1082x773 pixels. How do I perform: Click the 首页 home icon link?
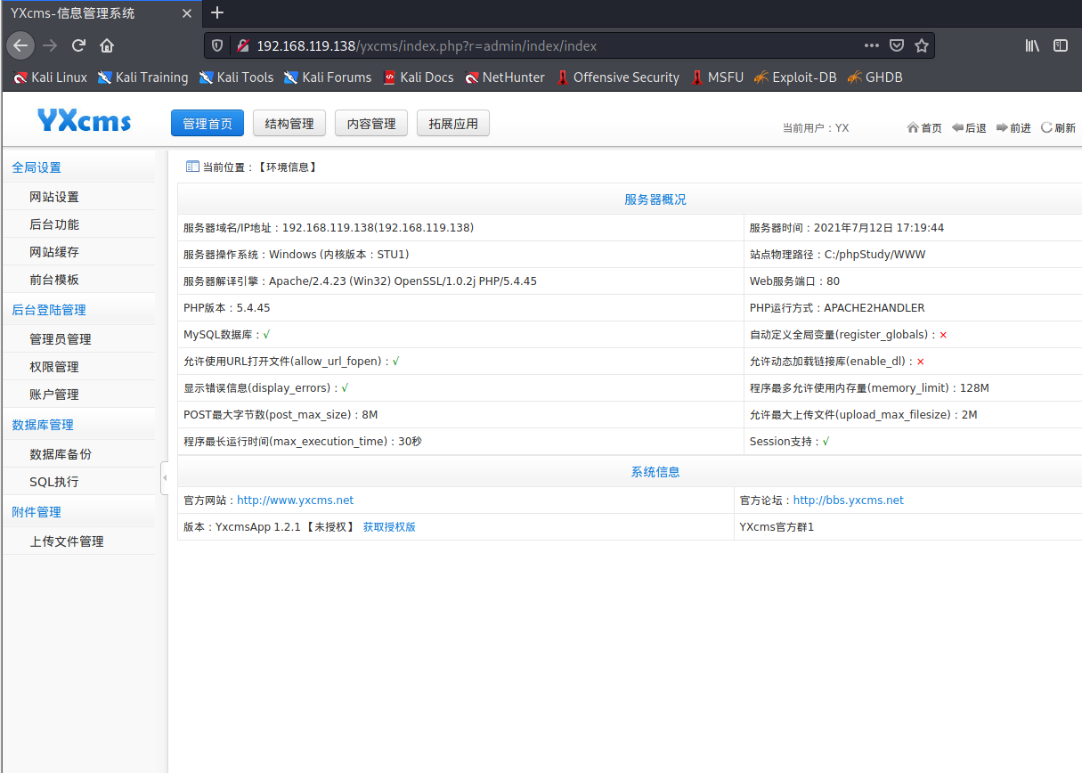point(924,128)
